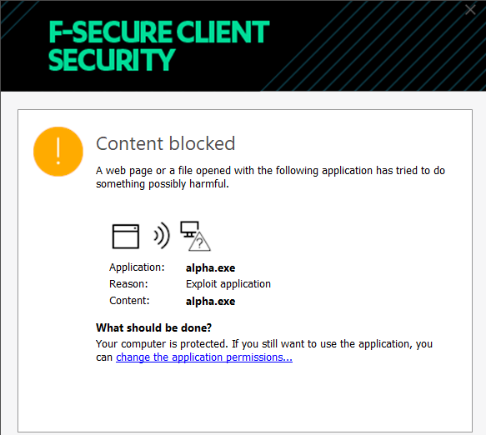The image size is (486, 435).
Task: Click the Application: label
Action: (x=137, y=267)
